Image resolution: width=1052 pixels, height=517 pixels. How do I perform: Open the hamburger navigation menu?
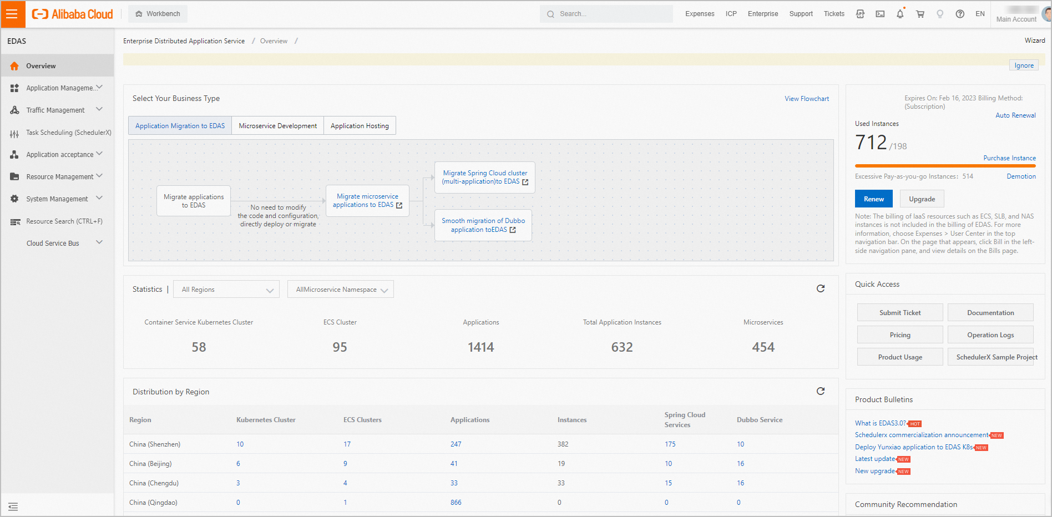click(x=12, y=14)
